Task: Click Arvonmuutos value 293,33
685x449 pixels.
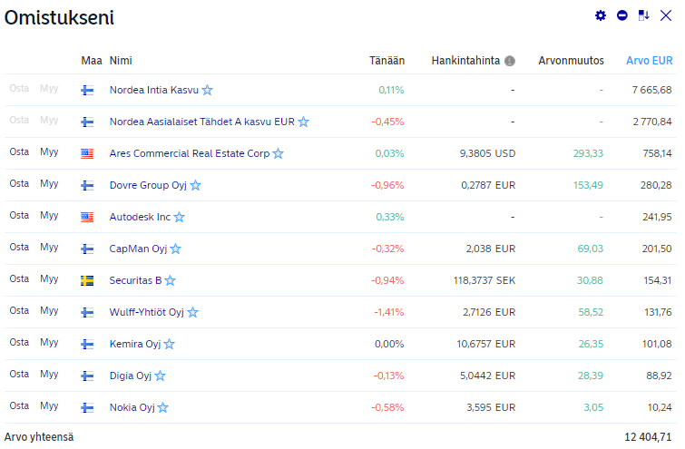Action: point(588,153)
